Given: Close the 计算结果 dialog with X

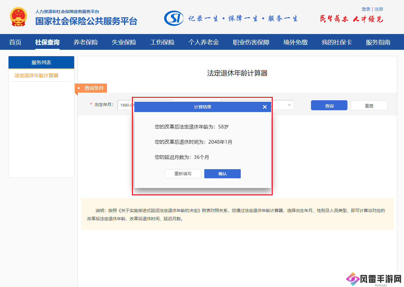Looking at the screenshot, I should [x=264, y=107].
